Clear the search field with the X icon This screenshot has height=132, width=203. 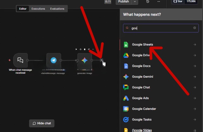(194, 28)
